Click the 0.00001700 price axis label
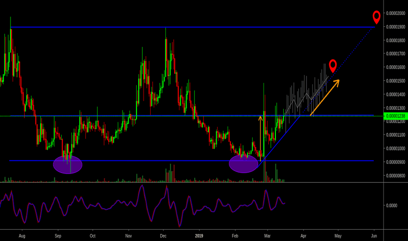The width and height of the screenshot is (408, 241). point(395,53)
